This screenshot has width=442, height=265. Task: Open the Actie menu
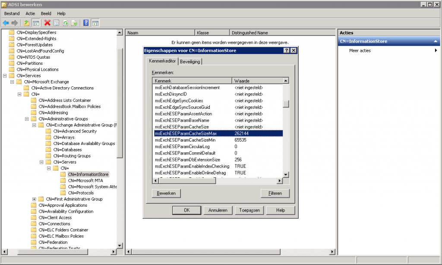pos(30,13)
